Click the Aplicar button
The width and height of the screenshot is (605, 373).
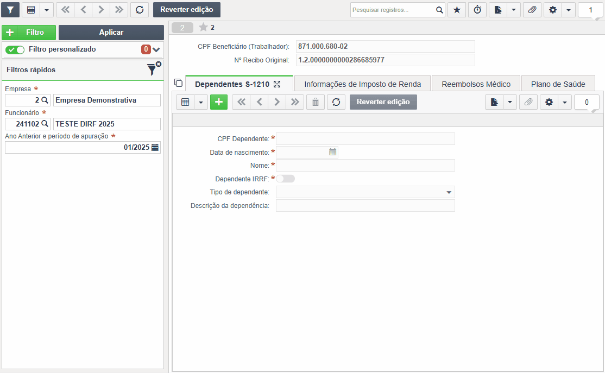tap(111, 33)
